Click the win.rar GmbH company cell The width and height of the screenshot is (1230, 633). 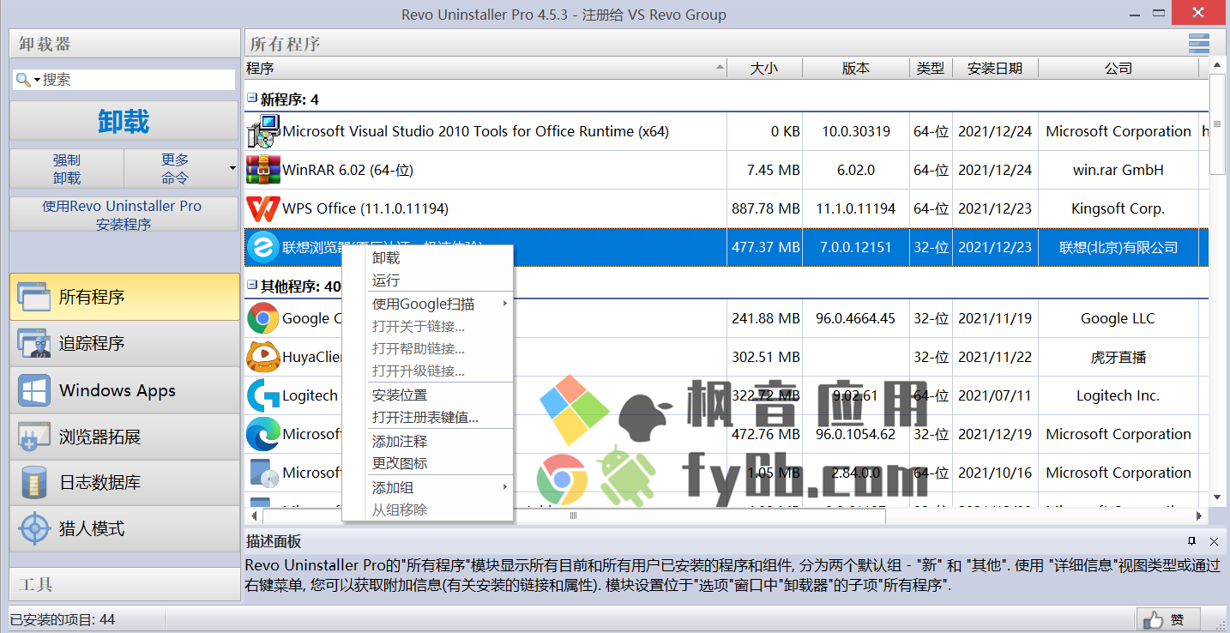click(1118, 170)
